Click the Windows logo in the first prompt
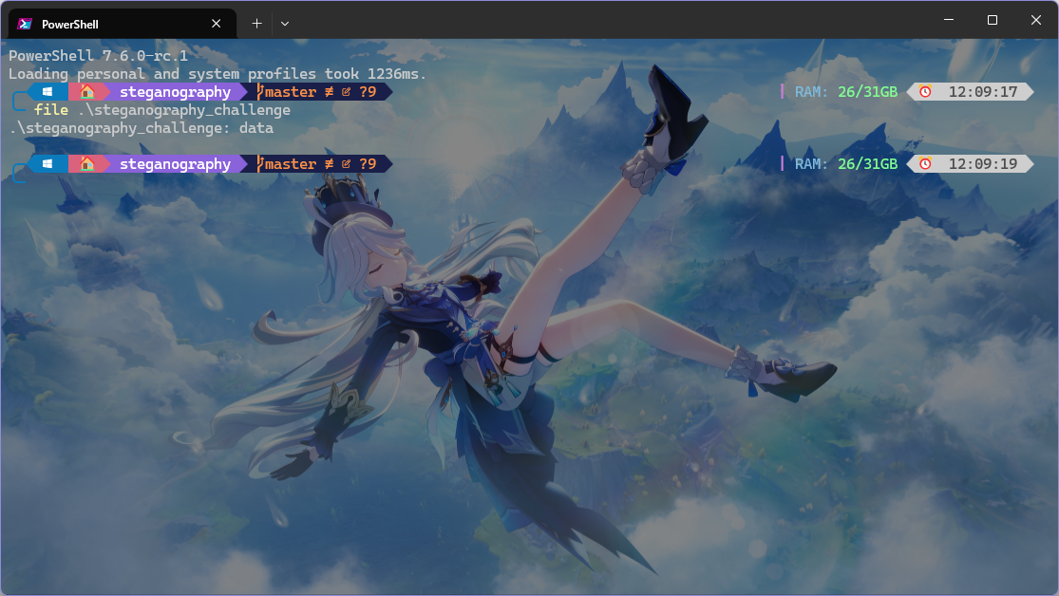Viewport: 1059px width, 596px height. [x=48, y=92]
